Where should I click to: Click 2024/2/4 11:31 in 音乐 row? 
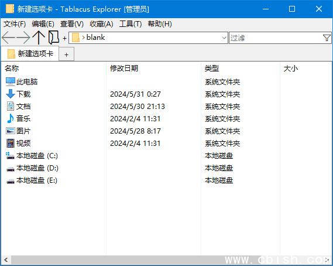pyautogui.click(x=135, y=119)
